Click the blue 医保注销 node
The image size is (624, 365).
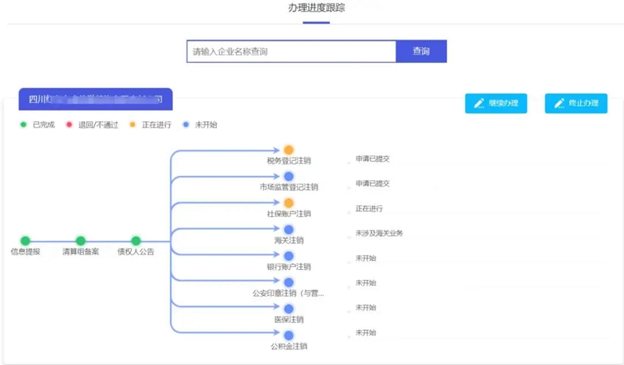(x=289, y=309)
